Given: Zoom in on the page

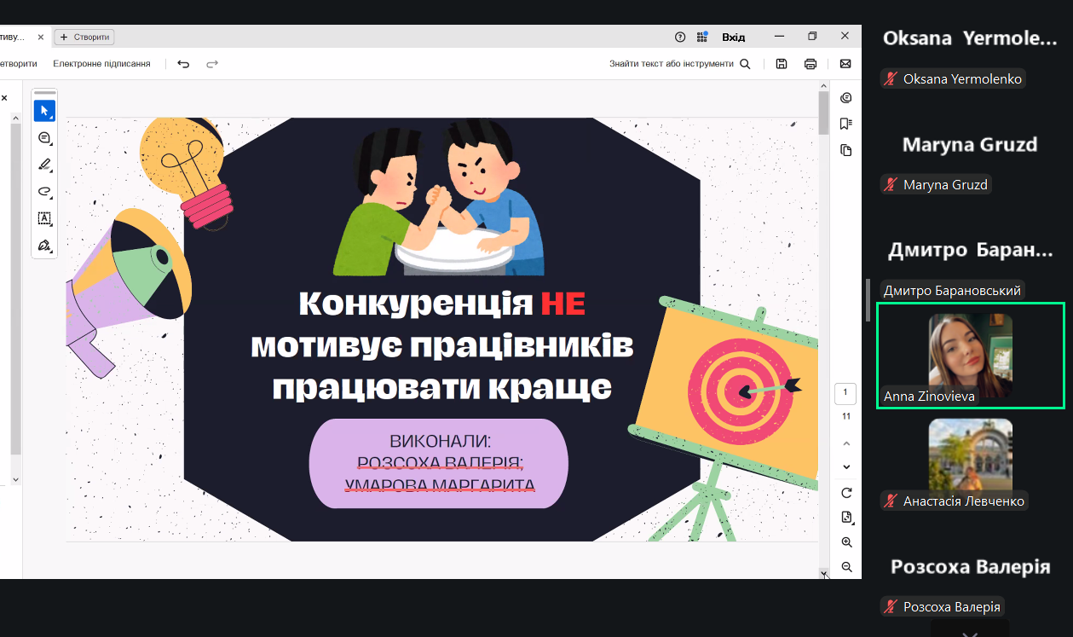Looking at the screenshot, I should pyautogui.click(x=846, y=542).
